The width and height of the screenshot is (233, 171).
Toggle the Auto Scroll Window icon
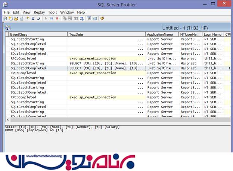tap(82, 18)
